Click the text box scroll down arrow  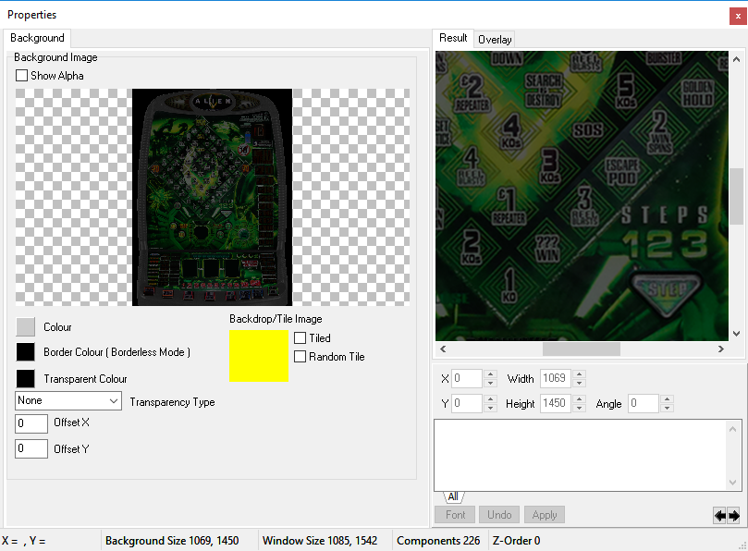pos(732,483)
